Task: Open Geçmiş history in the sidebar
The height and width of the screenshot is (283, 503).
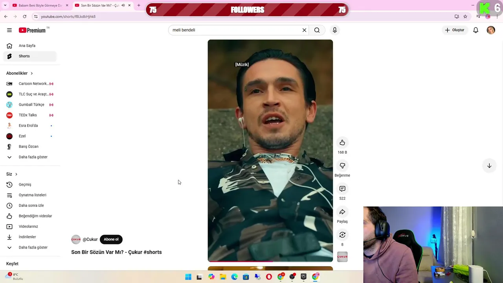Action: click(x=31, y=185)
